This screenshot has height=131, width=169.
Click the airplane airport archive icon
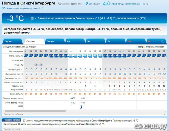pos(3,8)
